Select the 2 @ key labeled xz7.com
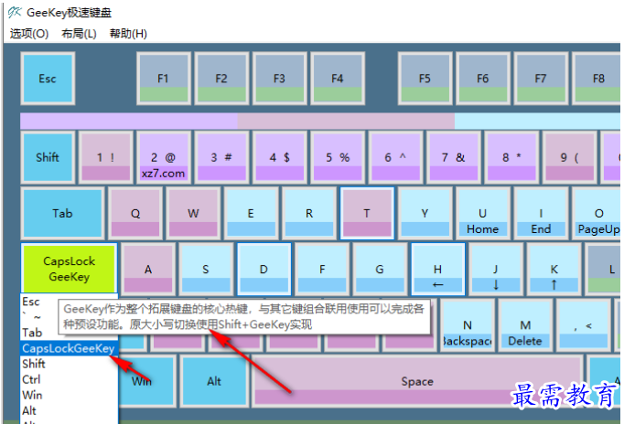The image size is (624, 424). (163, 157)
